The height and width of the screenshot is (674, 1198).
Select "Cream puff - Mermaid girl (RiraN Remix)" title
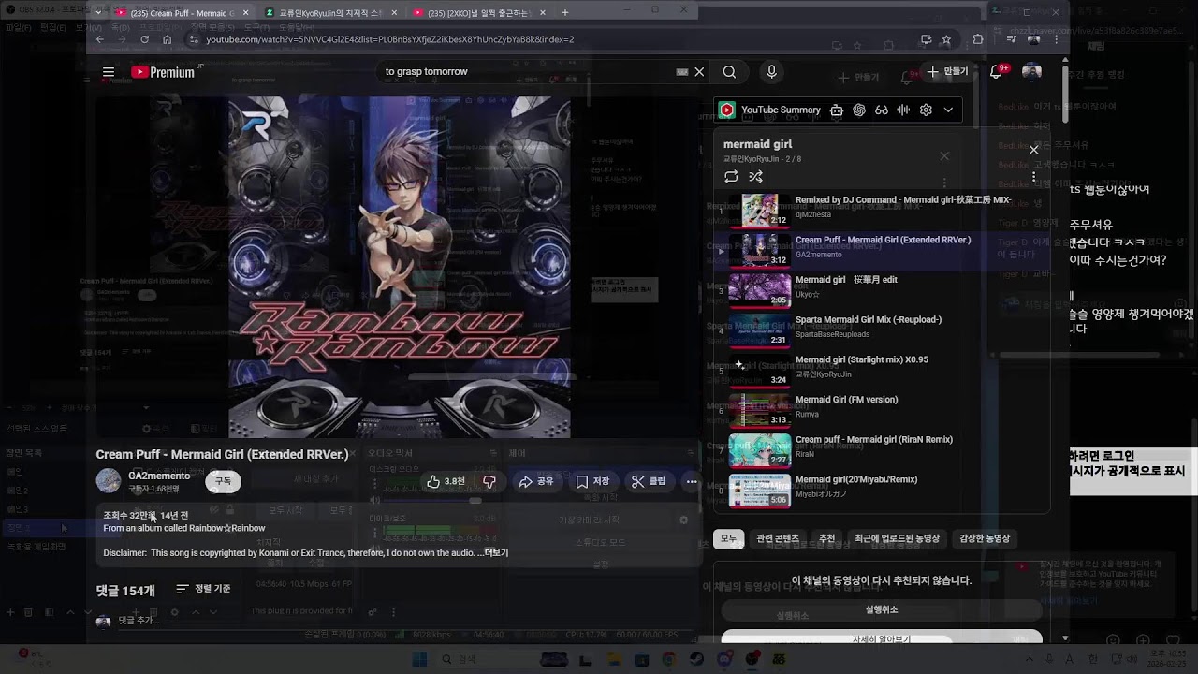tap(874, 439)
